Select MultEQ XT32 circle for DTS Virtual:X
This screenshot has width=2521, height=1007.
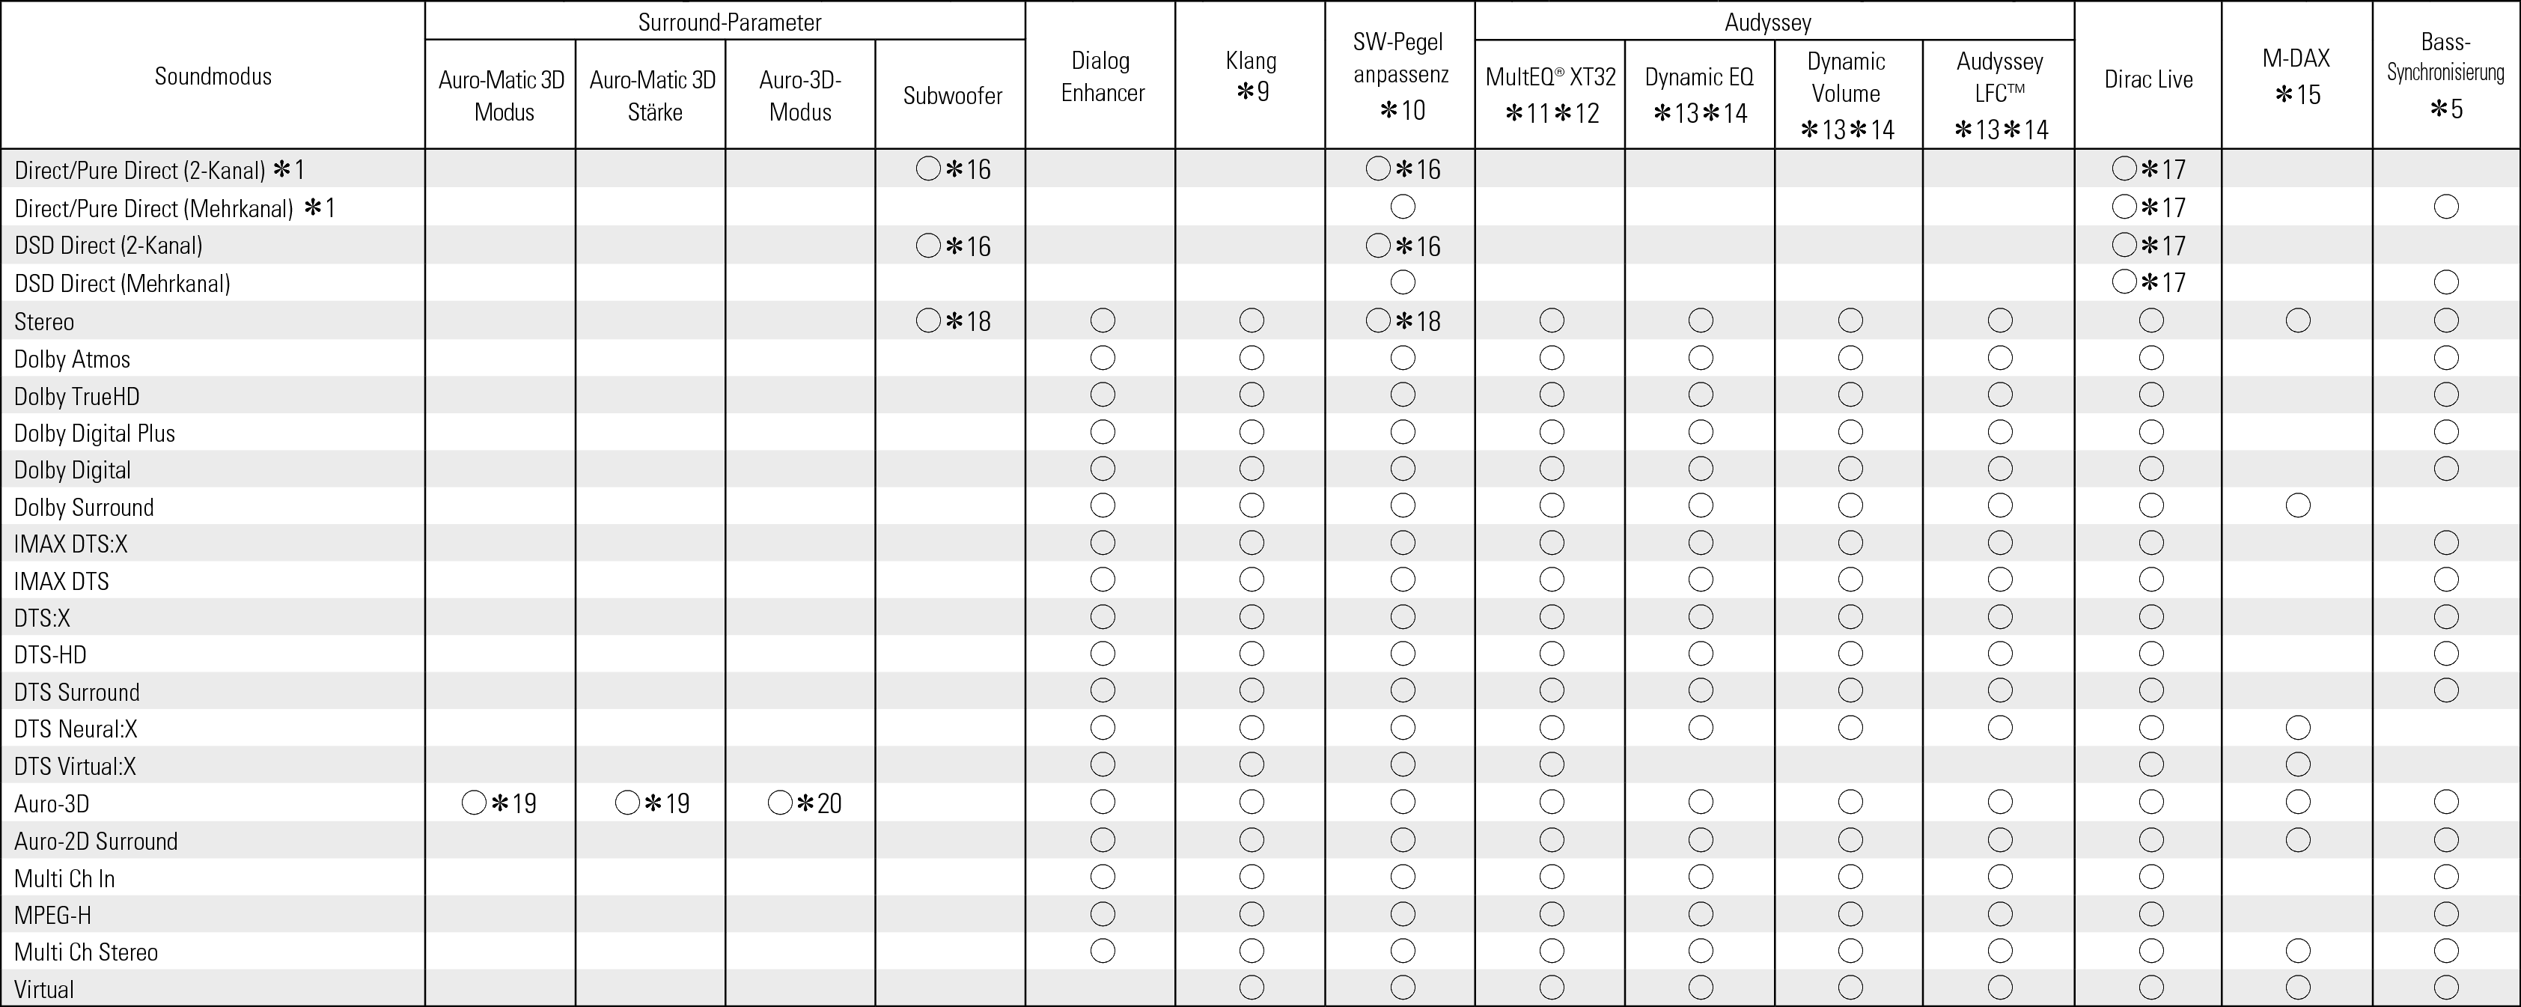(1551, 765)
